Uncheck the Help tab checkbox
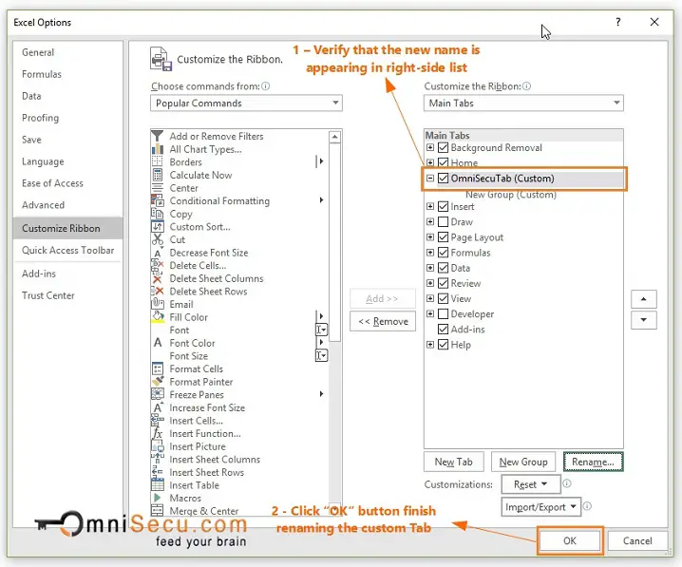This screenshot has width=682, height=567. (443, 345)
